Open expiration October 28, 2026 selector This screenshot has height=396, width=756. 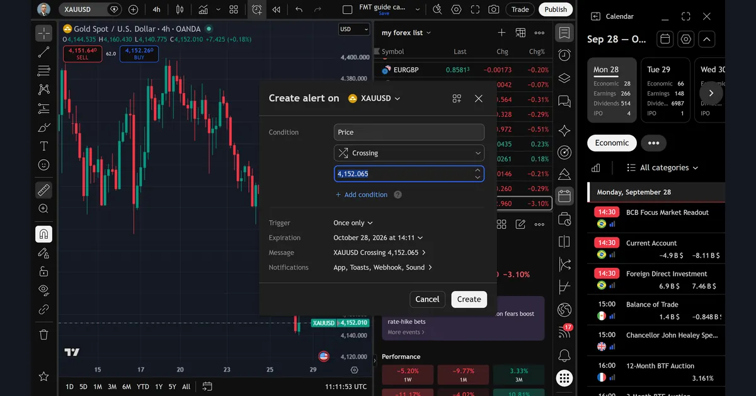(378, 238)
